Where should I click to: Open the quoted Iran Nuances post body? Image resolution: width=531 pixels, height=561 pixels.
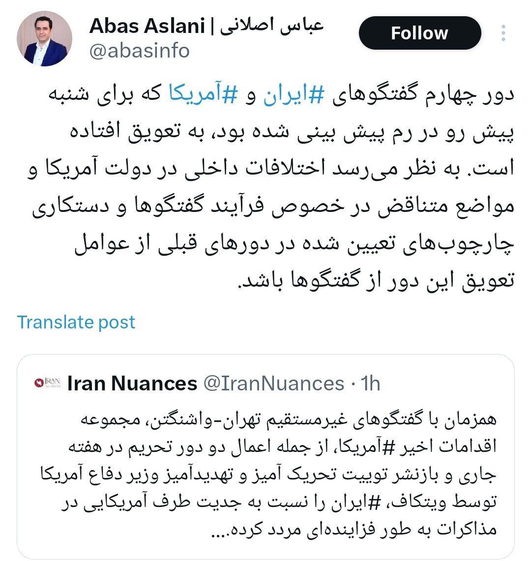pyautogui.click(x=268, y=474)
